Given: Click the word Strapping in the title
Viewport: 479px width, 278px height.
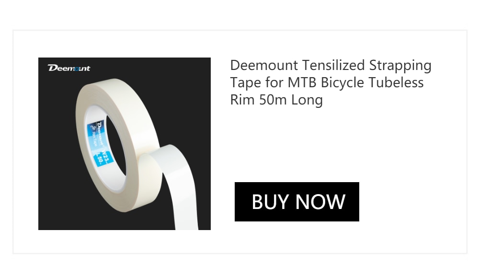Looking at the screenshot, I should 400,66.
